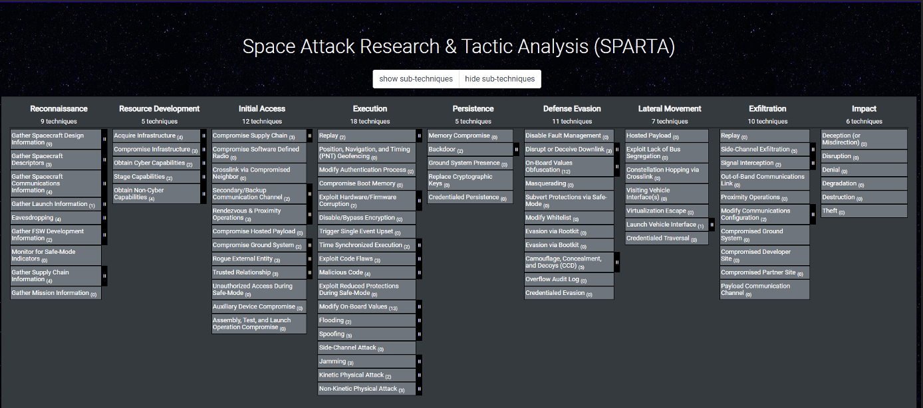Expand Modify Communications Configuration handle
This screenshot has width=923, height=408.
click(813, 215)
